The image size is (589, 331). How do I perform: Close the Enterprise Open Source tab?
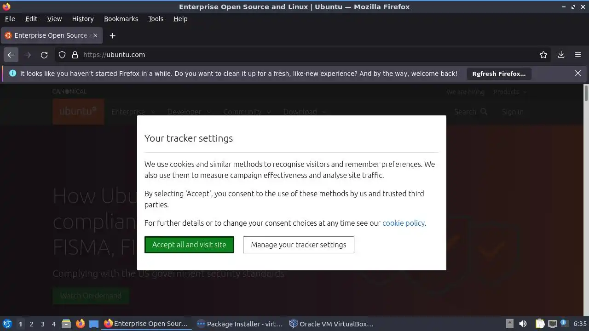pyautogui.click(x=95, y=35)
